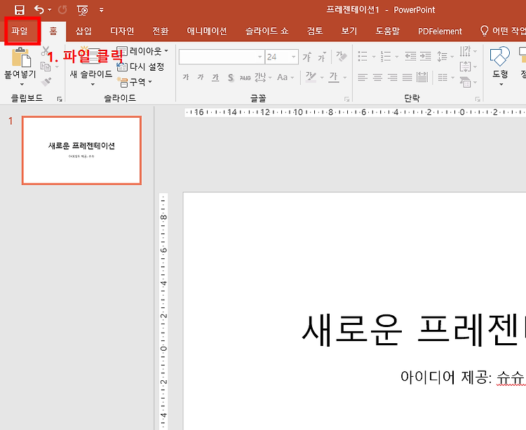This screenshot has width=526, height=430.
Task: Switch to the 슬라이드 쇼 tab
Action: [267, 31]
